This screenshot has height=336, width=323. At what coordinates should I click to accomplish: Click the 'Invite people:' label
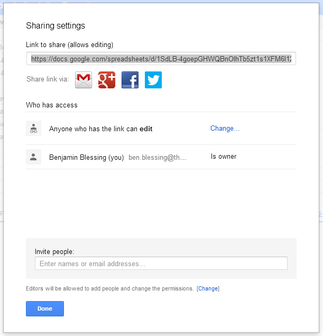click(x=54, y=251)
